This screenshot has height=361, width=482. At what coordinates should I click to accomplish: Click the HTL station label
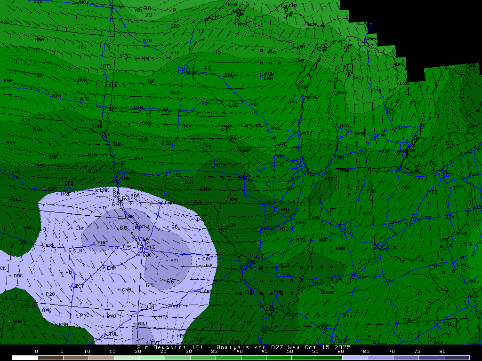pyautogui.click(x=377, y=88)
